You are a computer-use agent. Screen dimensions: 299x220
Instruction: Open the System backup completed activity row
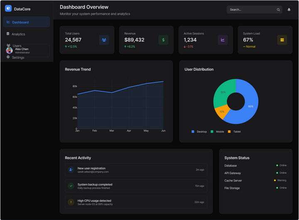tap(136, 186)
